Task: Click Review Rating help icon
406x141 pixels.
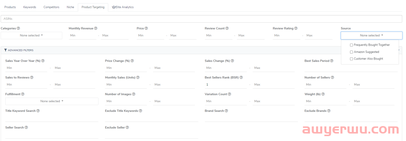Action: (x=296, y=28)
